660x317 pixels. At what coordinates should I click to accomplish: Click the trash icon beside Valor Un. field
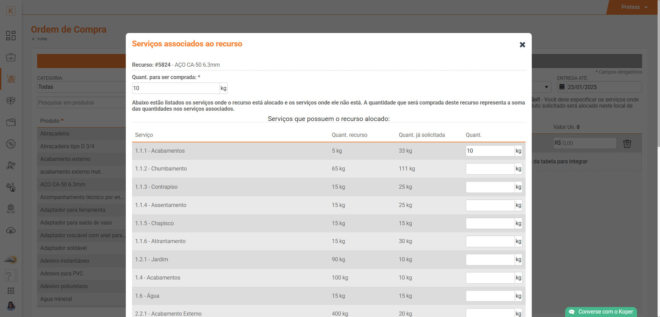pos(627,144)
